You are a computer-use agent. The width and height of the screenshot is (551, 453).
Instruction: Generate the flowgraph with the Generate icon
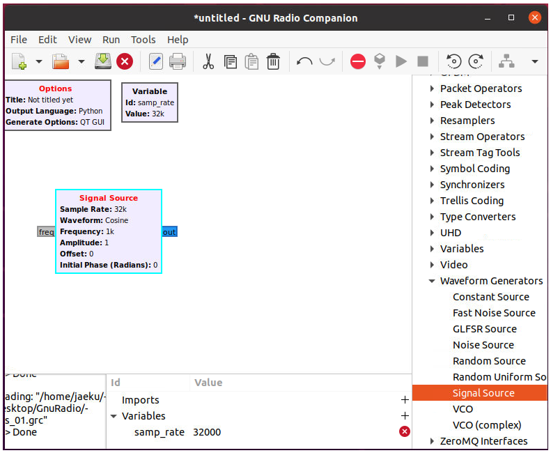pos(380,61)
